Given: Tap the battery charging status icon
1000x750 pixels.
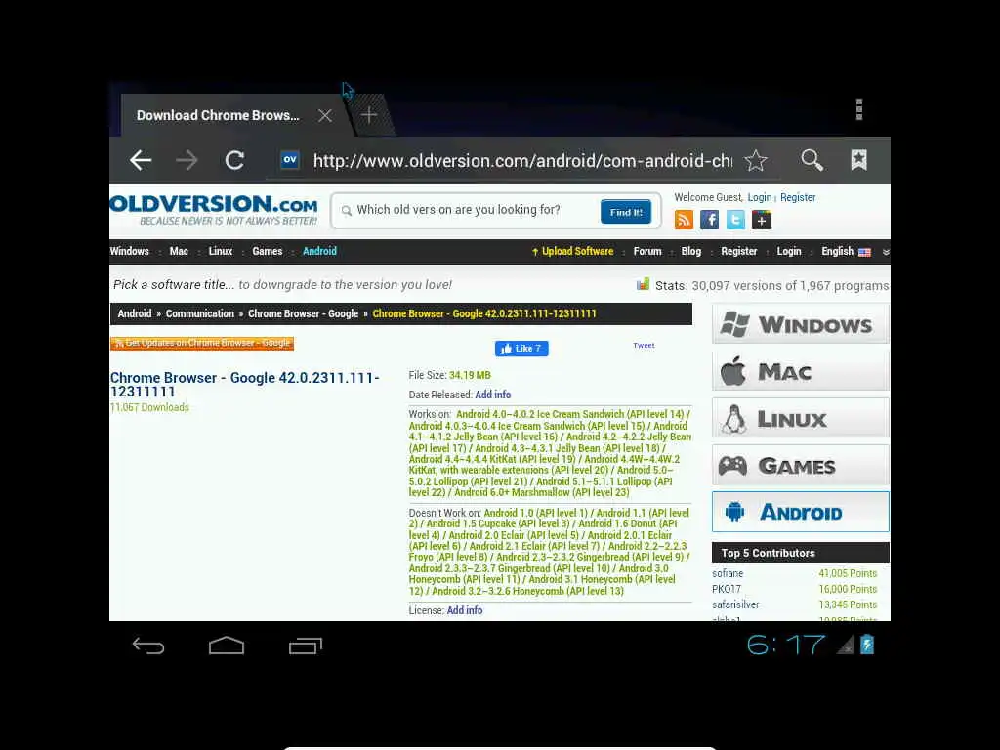Looking at the screenshot, I should click(x=867, y=645).
